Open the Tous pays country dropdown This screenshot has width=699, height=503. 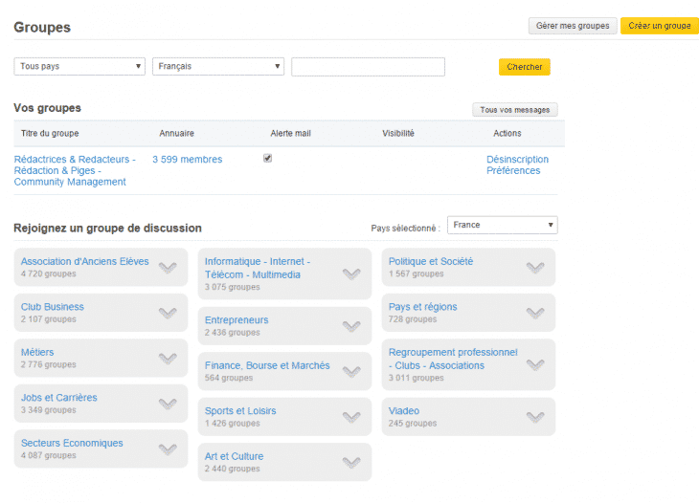pyautogui.click(x=79, y=66)
